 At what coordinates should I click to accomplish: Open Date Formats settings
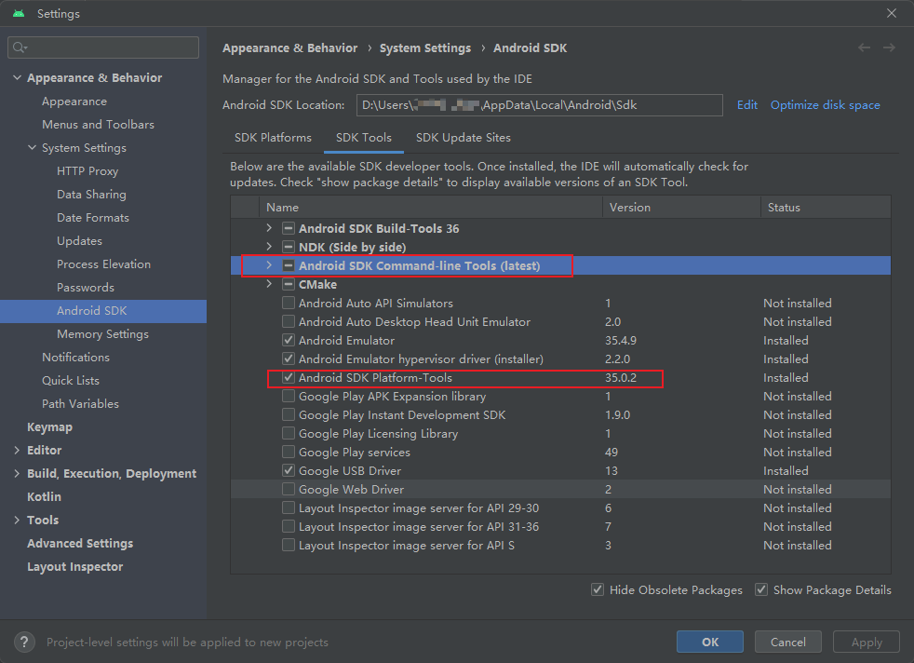[x=93, y=218]
